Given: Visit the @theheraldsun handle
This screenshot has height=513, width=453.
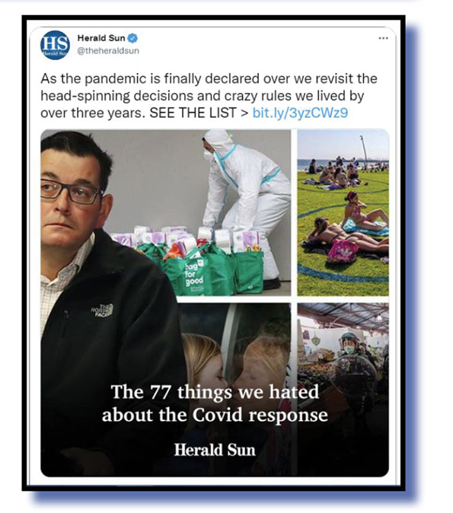Looking at the screenshot, I should 108,51.
